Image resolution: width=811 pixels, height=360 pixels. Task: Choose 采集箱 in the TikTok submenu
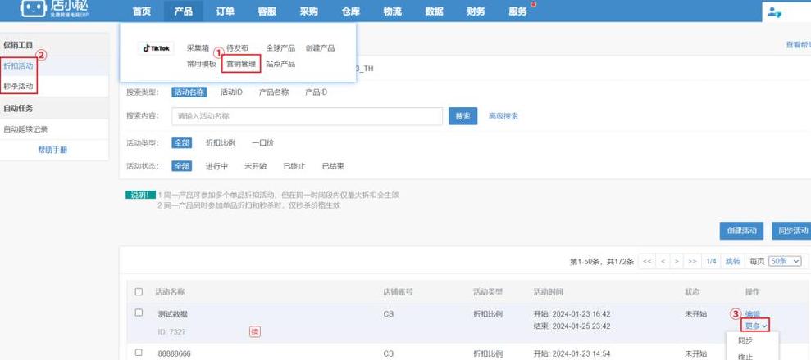click(198, 48)
